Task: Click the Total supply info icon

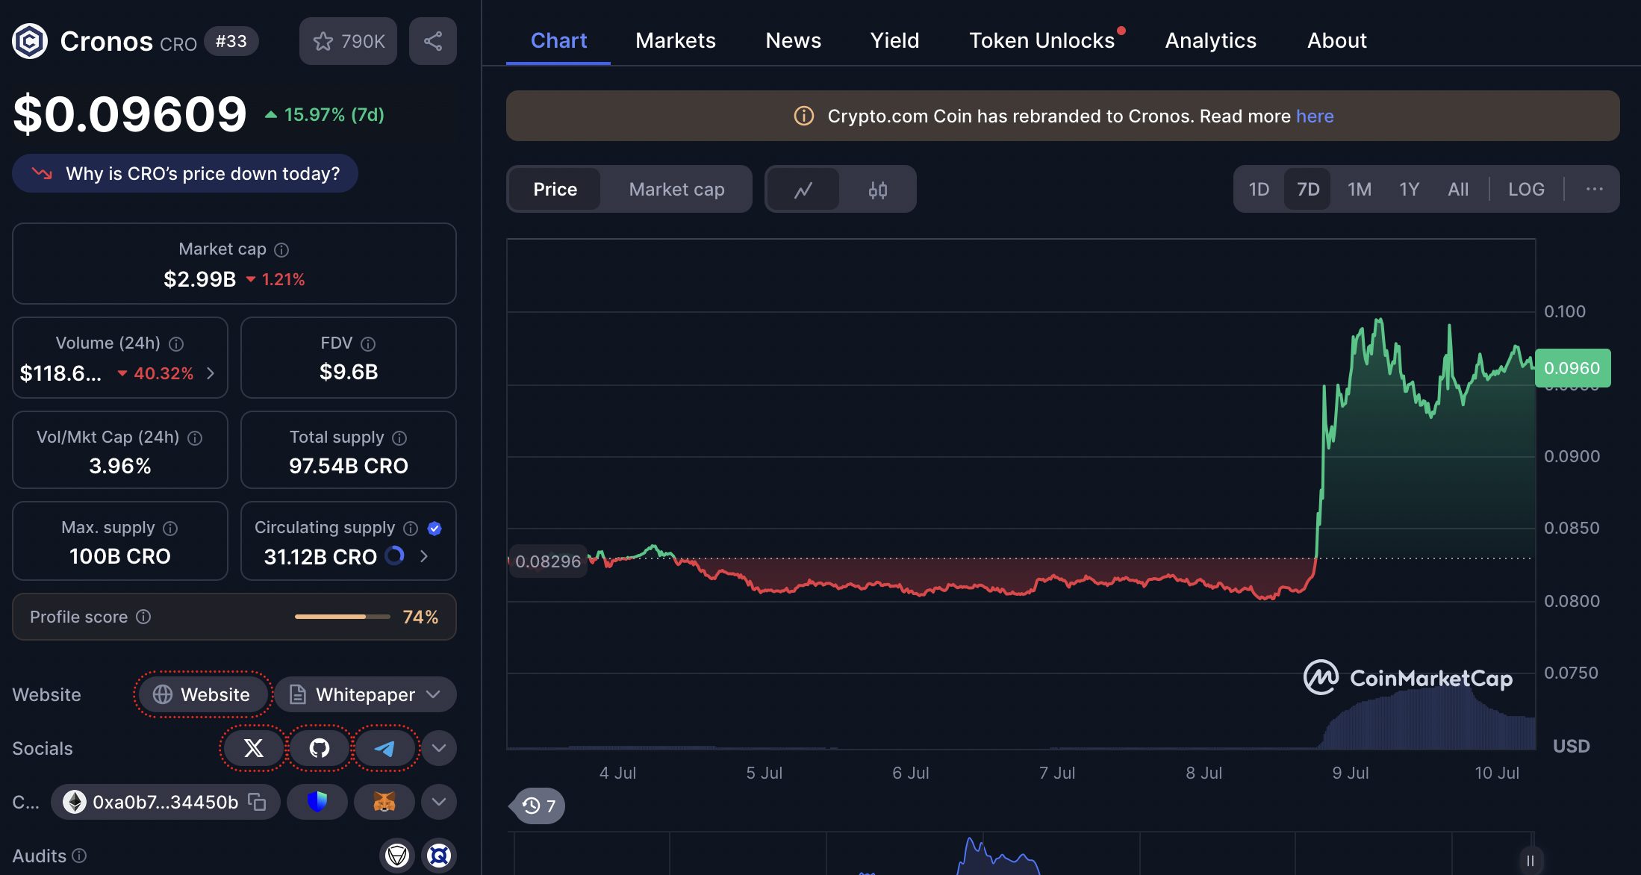Action: tap(399, 438)
